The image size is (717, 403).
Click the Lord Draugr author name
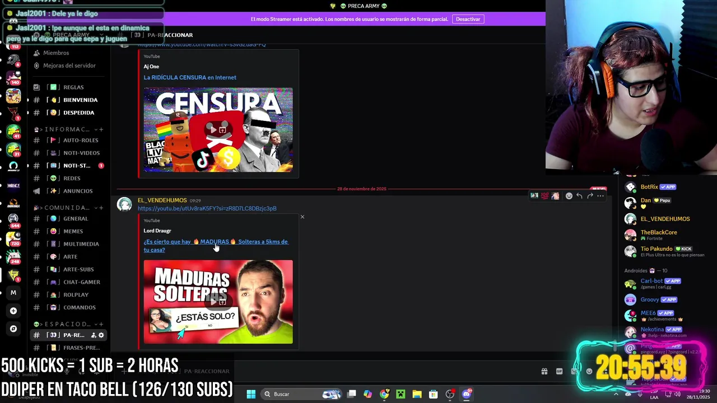point(157,231)
